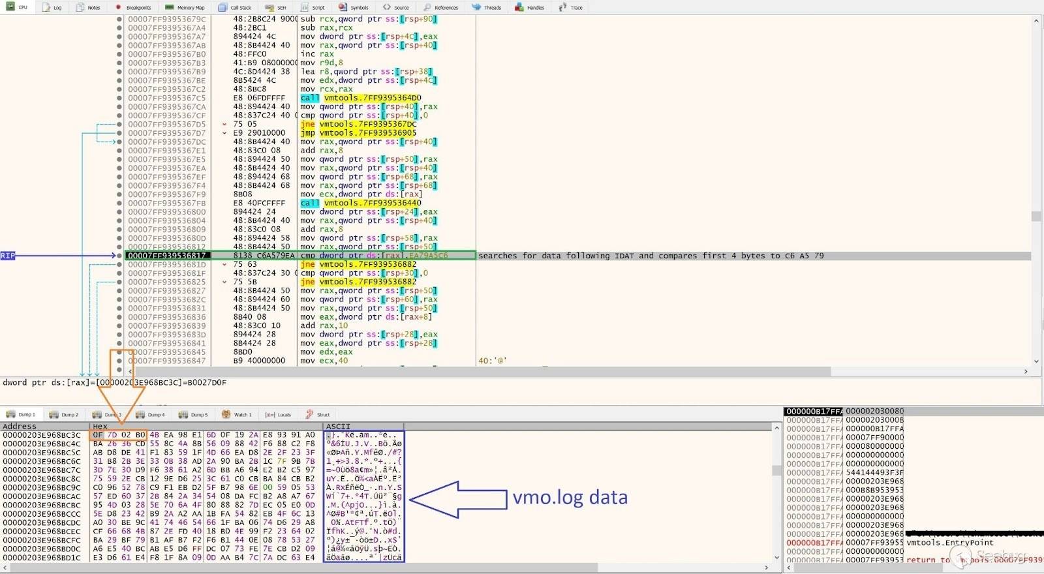
Task: Toggle breakpoint bullet at address 00007FF939536847
Action: (x=119, y=361)
